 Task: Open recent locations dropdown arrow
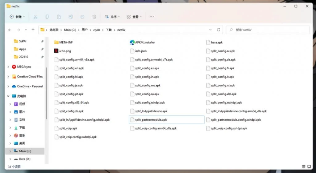point(26,30)
